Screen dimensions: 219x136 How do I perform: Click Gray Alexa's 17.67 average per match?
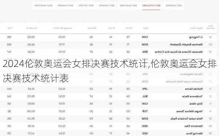[62, 104]
